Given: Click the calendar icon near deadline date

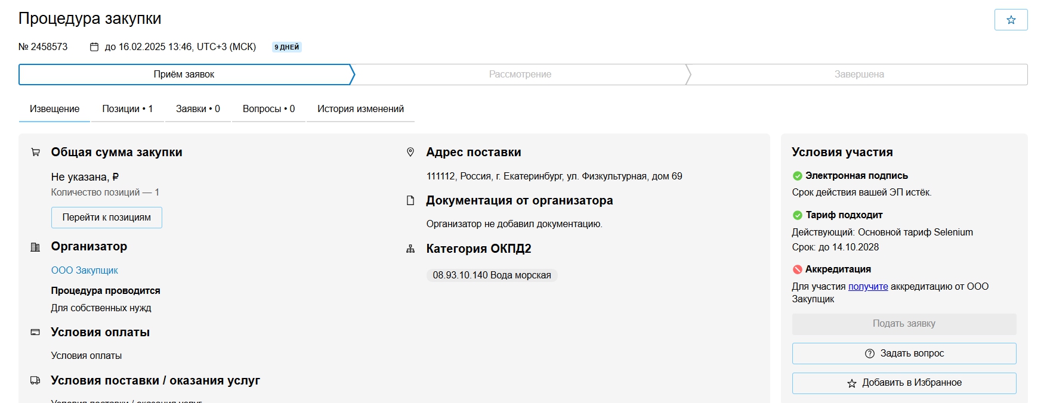Looking at the screenshot, I should pyautogui.click(x=94, y=47).
